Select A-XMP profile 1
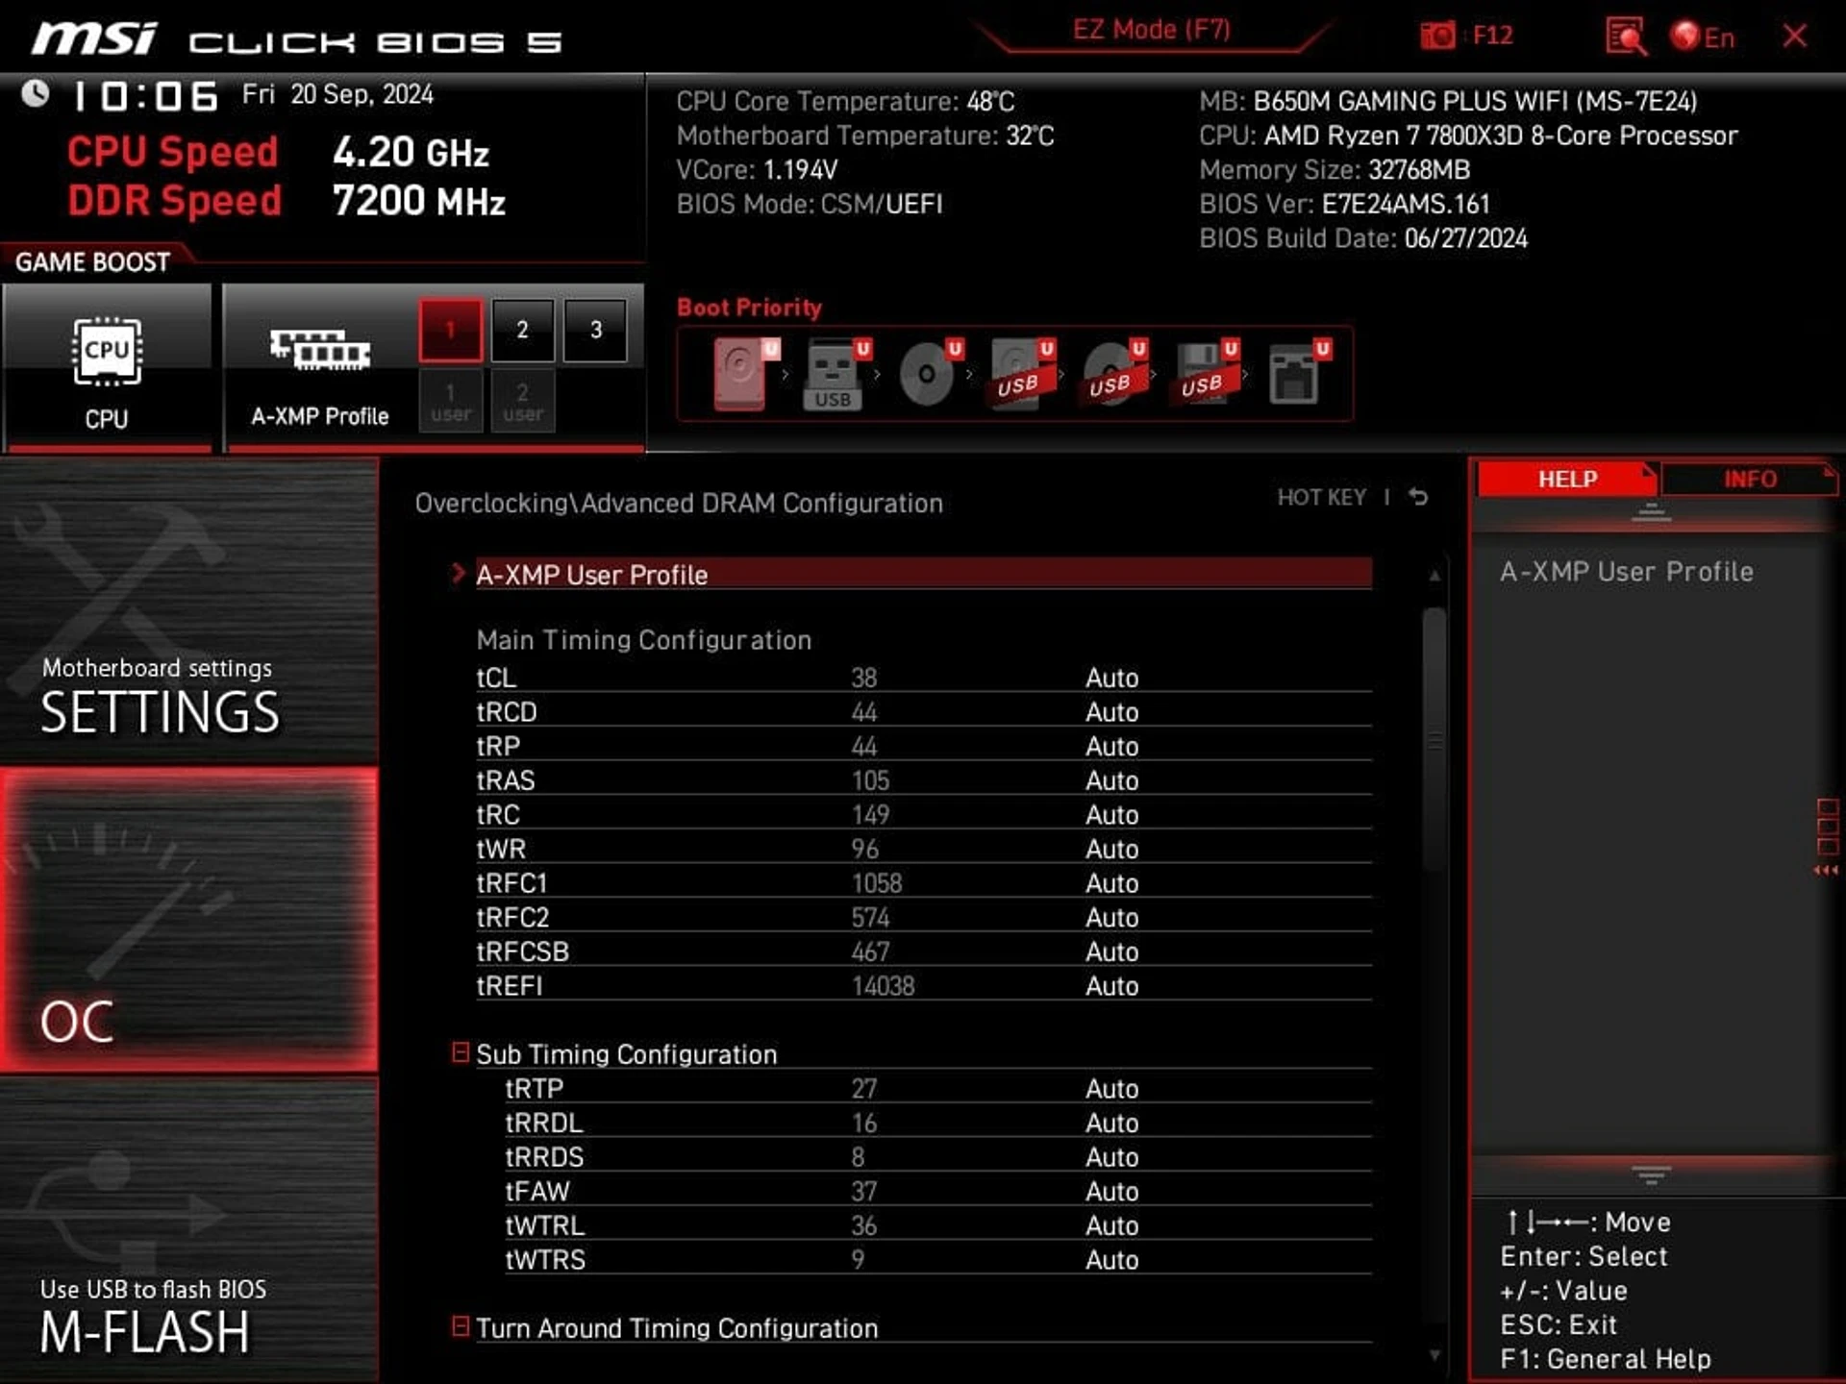Screen dimensions: 1846x1384 tap(450, 330)
